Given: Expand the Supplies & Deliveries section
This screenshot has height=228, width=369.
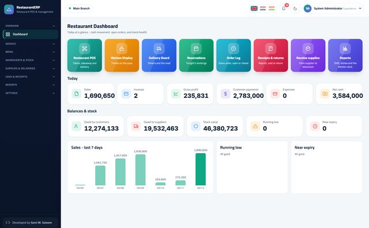Looking at the screenshot, I should (x=30, y=69).
